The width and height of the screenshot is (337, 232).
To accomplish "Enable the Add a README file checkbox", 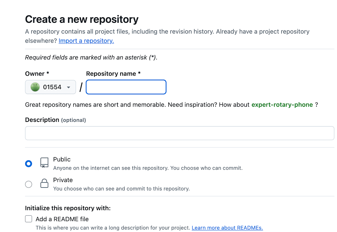I will click(29, 219).
